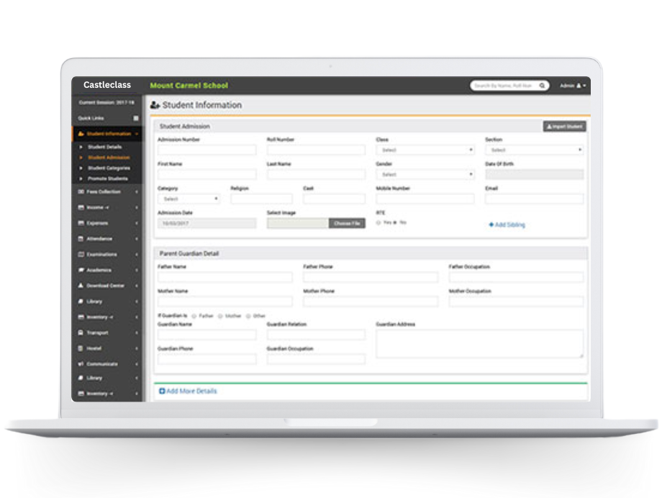662x498 pixels.
Task: Click the Quick Links grid icon
Action: point(136,118)
